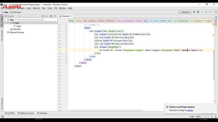Open the Database side tool window
Screen dimensions: 218x122
216,21
